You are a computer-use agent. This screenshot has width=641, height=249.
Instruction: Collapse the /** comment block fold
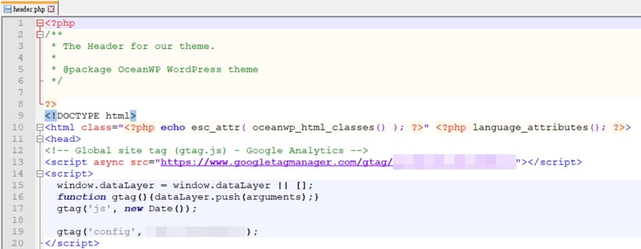coord(39,35)
